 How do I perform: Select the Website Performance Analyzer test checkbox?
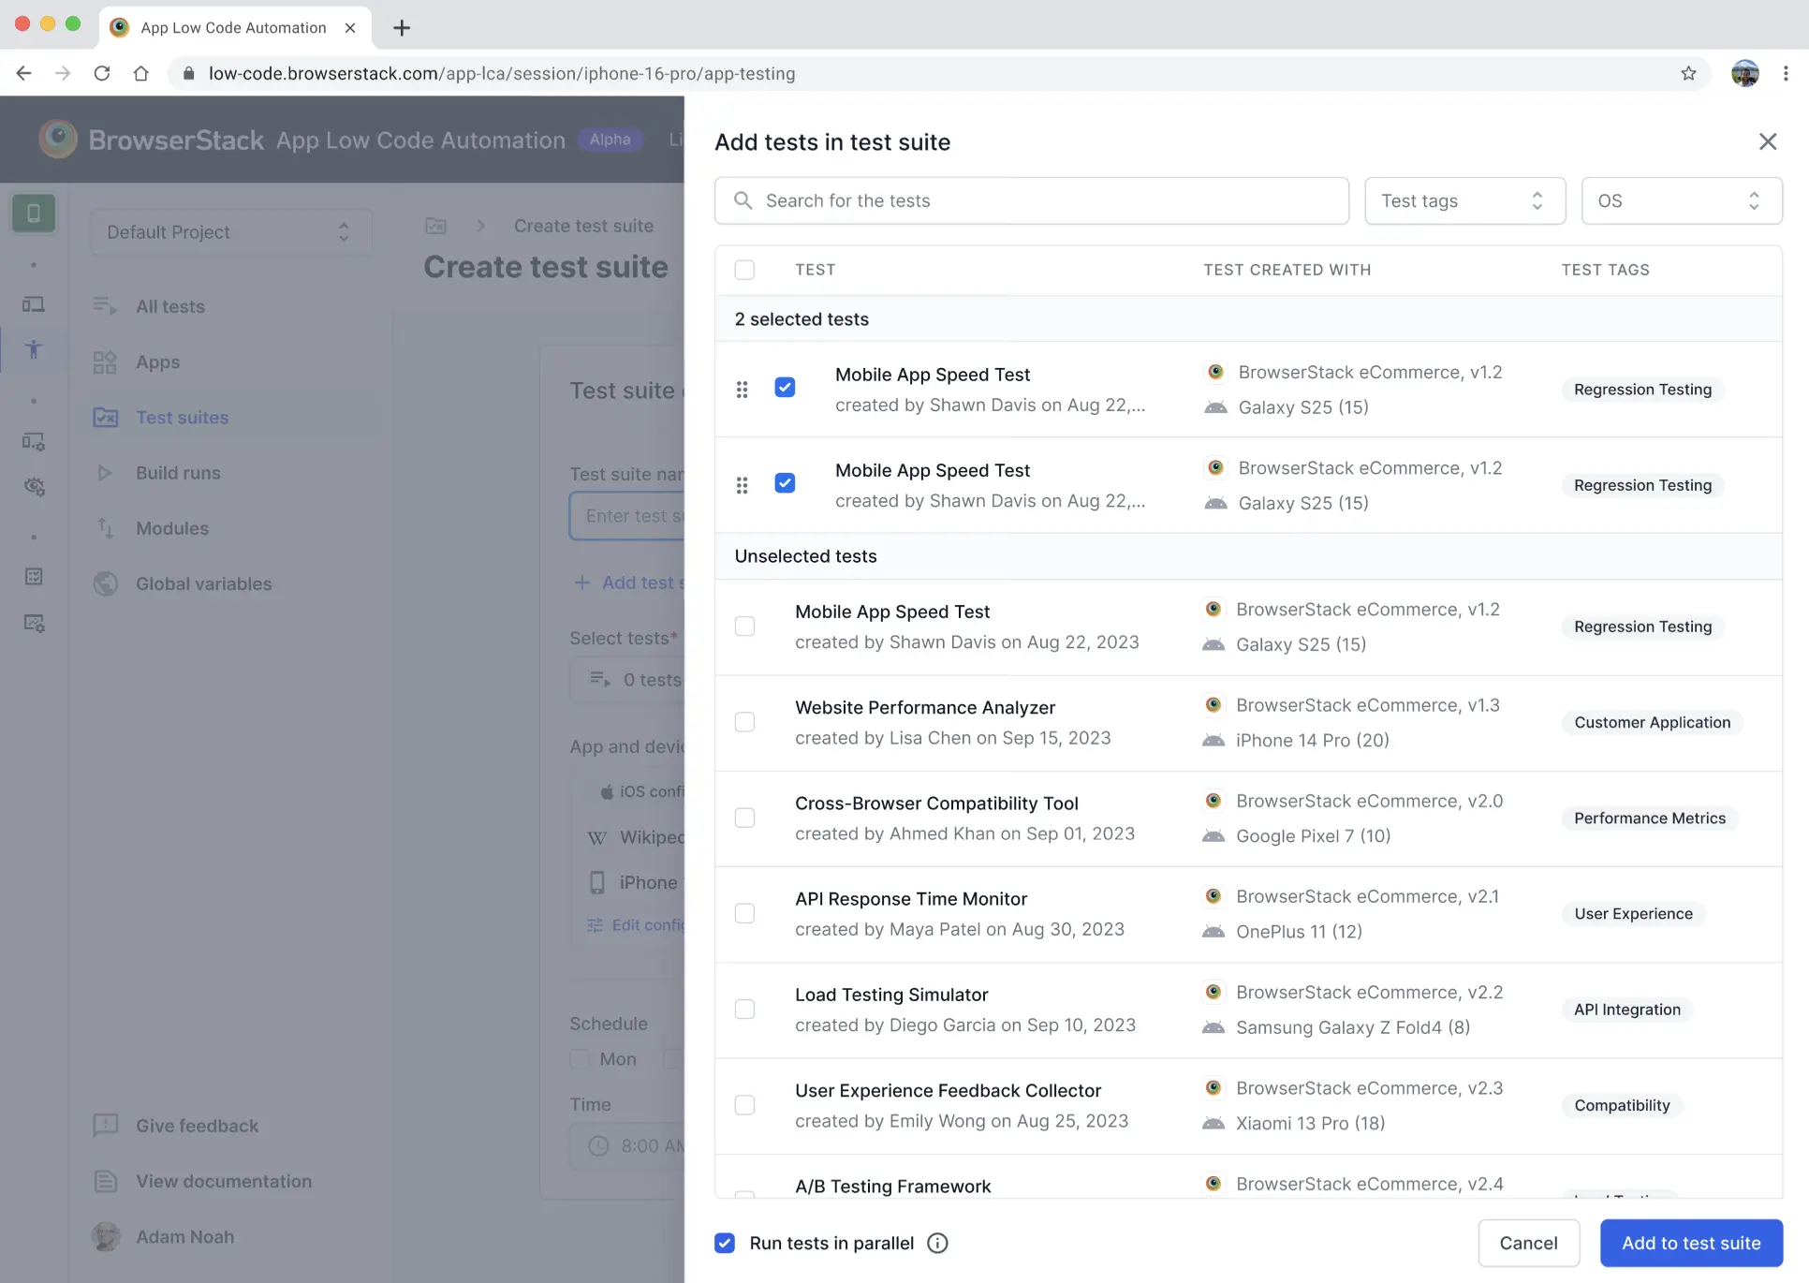click(745, 721)
